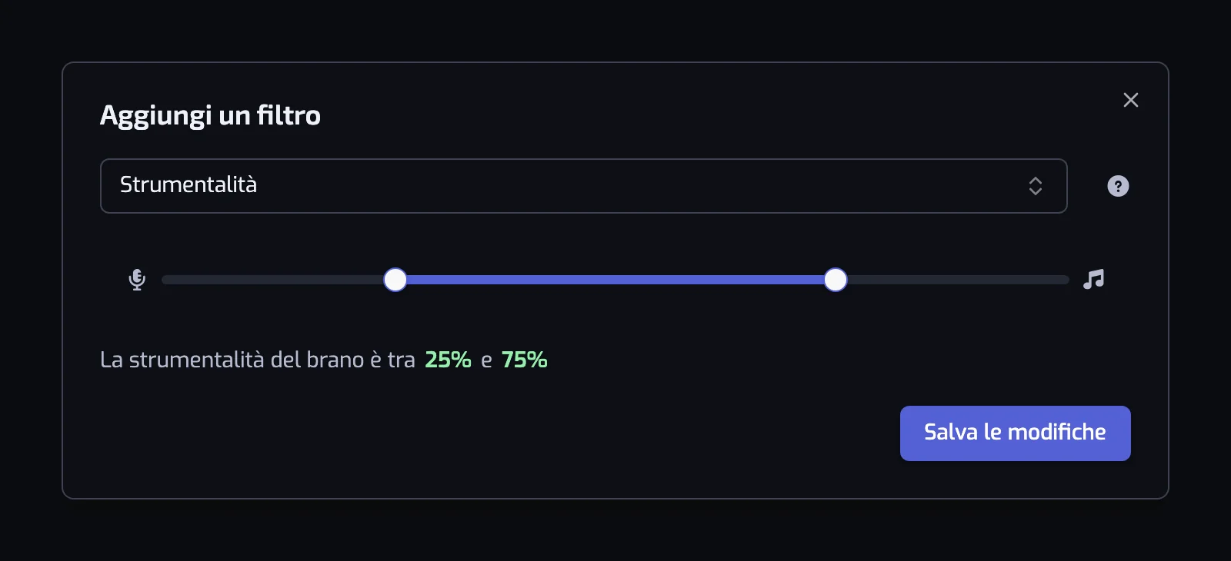Viewport: 1231px width, 561px height.
Task: Click the green 75% value text
Action: pos(524,360)
